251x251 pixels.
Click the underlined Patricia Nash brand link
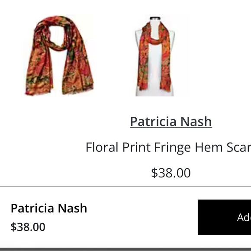(171, 122)
